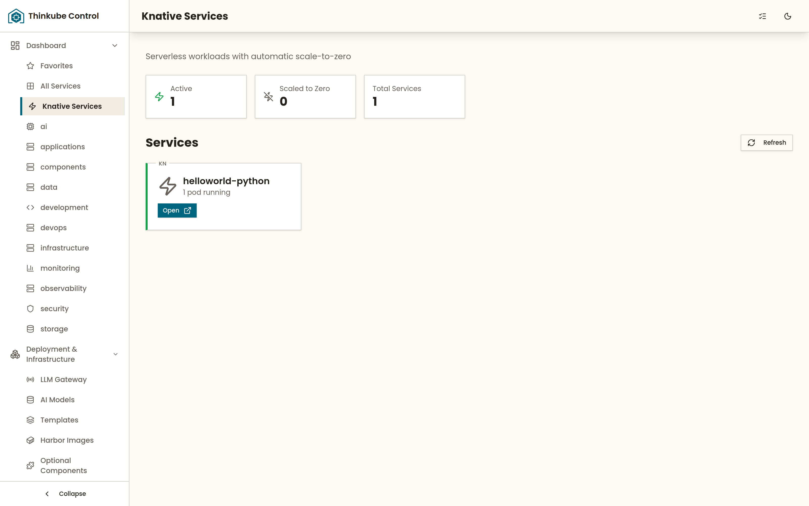809x506 pixels.
Task: Click the Deployment & Infrastructure boxes icon
Action: (x=15, y=354)
